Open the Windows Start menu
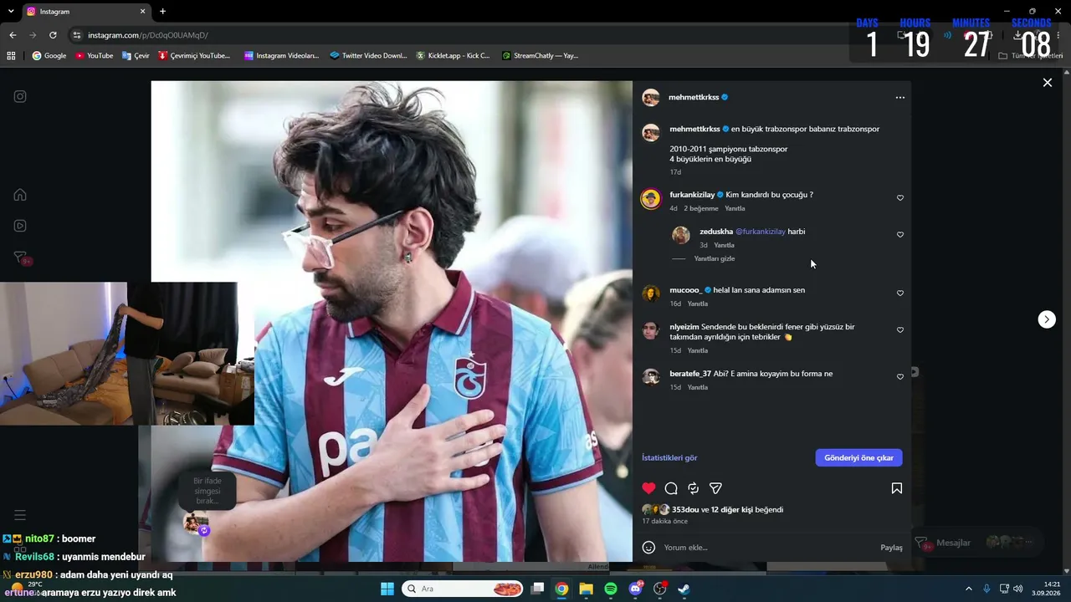 pyautogui.click(x=387, y=589)
